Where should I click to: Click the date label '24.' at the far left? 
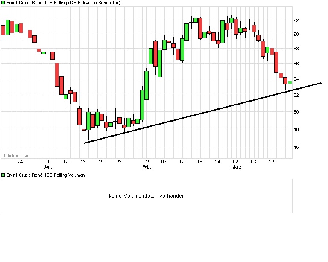click(21, 162)
